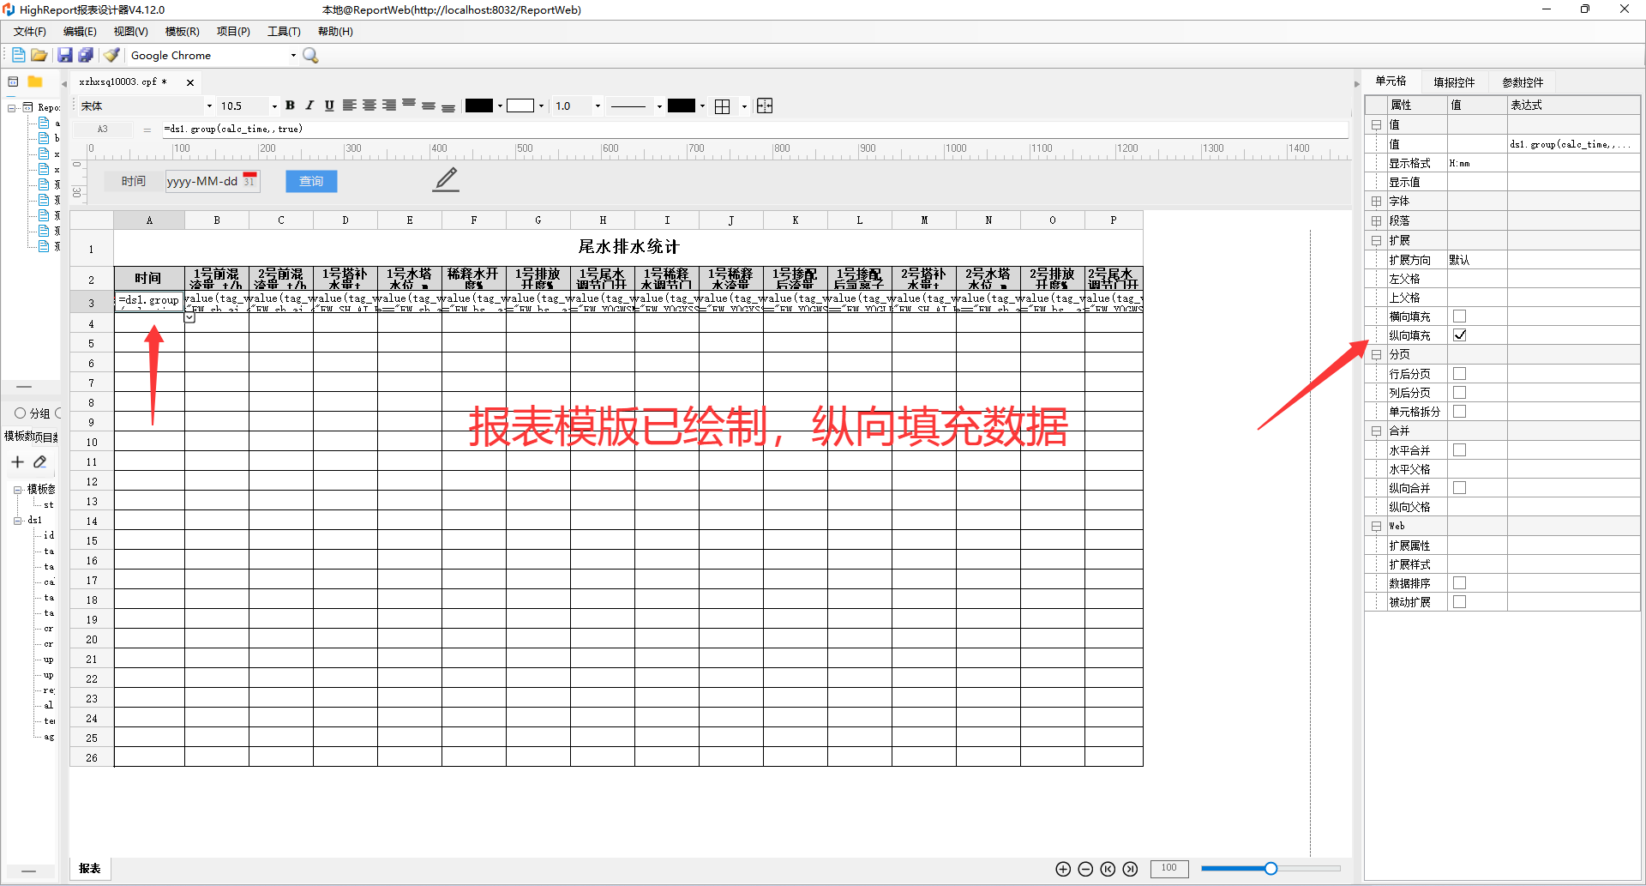Enable the 被动扩展 checkbox
The image size is (1646, 886).
tap(1459, 602)
